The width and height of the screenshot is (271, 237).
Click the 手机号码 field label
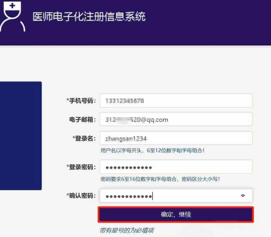(x=82, y=101)
